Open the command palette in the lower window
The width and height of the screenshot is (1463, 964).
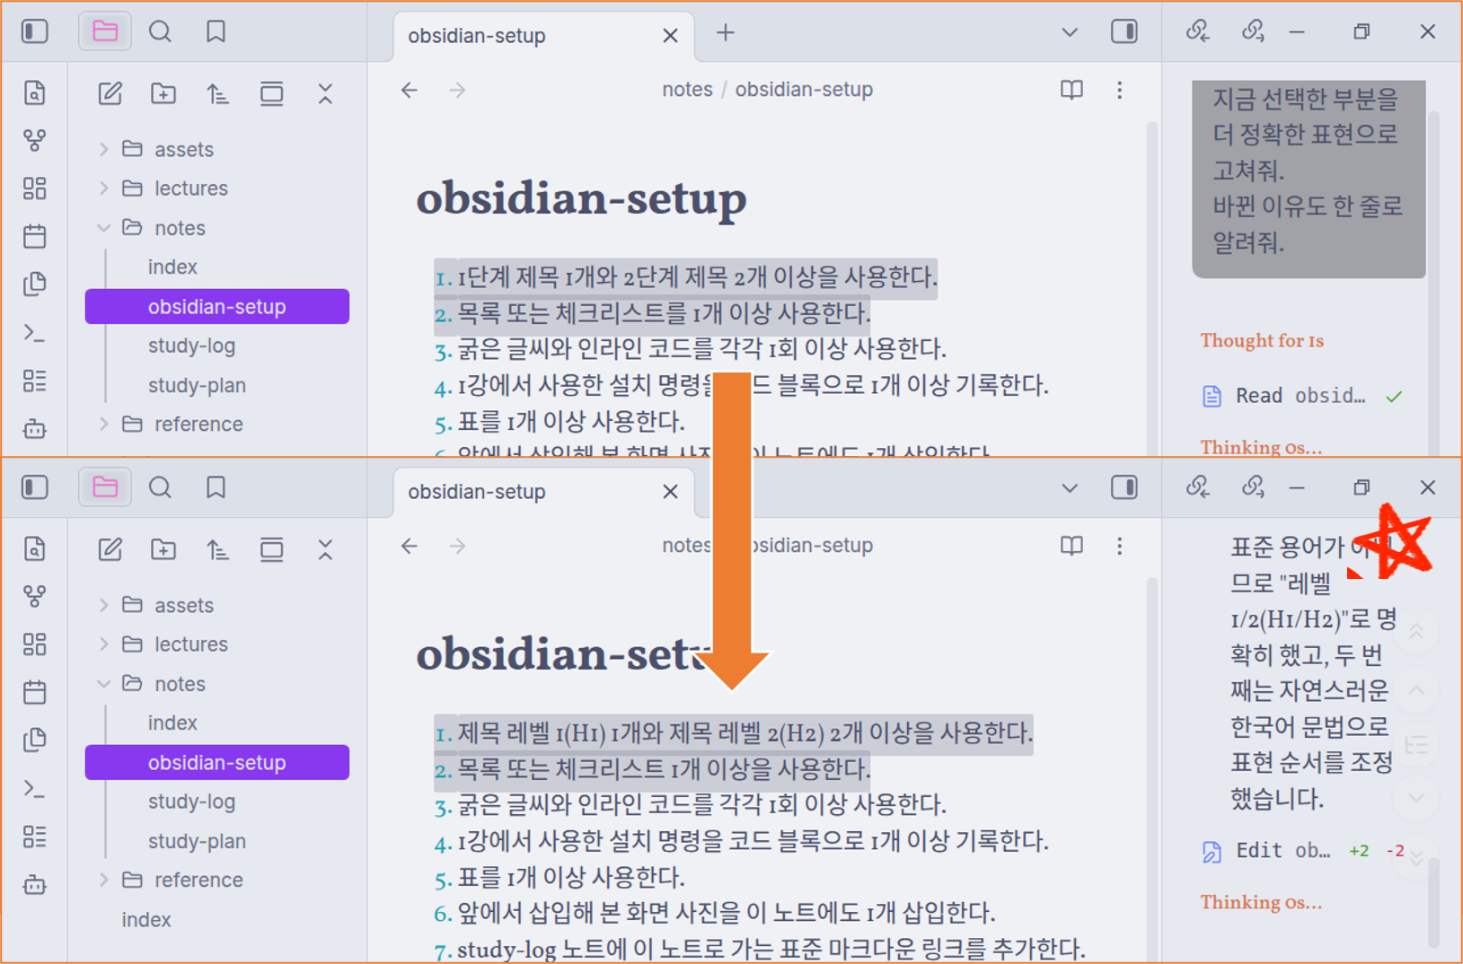(x=34, y=788)
